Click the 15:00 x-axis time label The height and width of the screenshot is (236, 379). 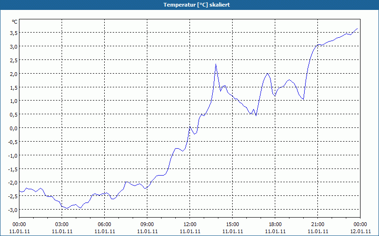click(232, 224)
